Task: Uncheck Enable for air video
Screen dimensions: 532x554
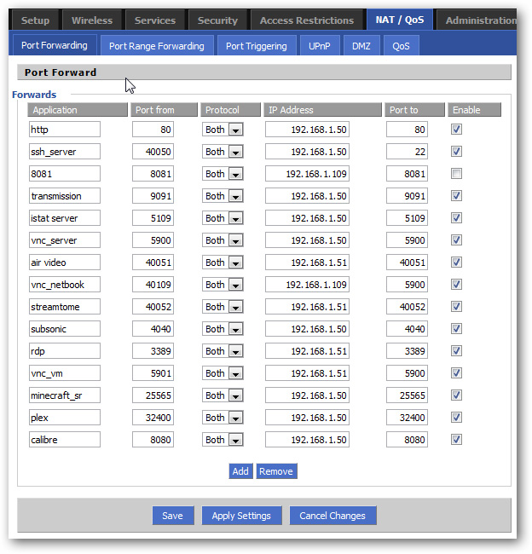Action: [x=456, y=263]
